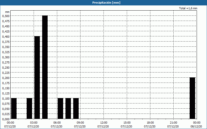Click the Precipitación [mm] chart title
Viewport: 207px width, 129px height.
coord(106,3)
